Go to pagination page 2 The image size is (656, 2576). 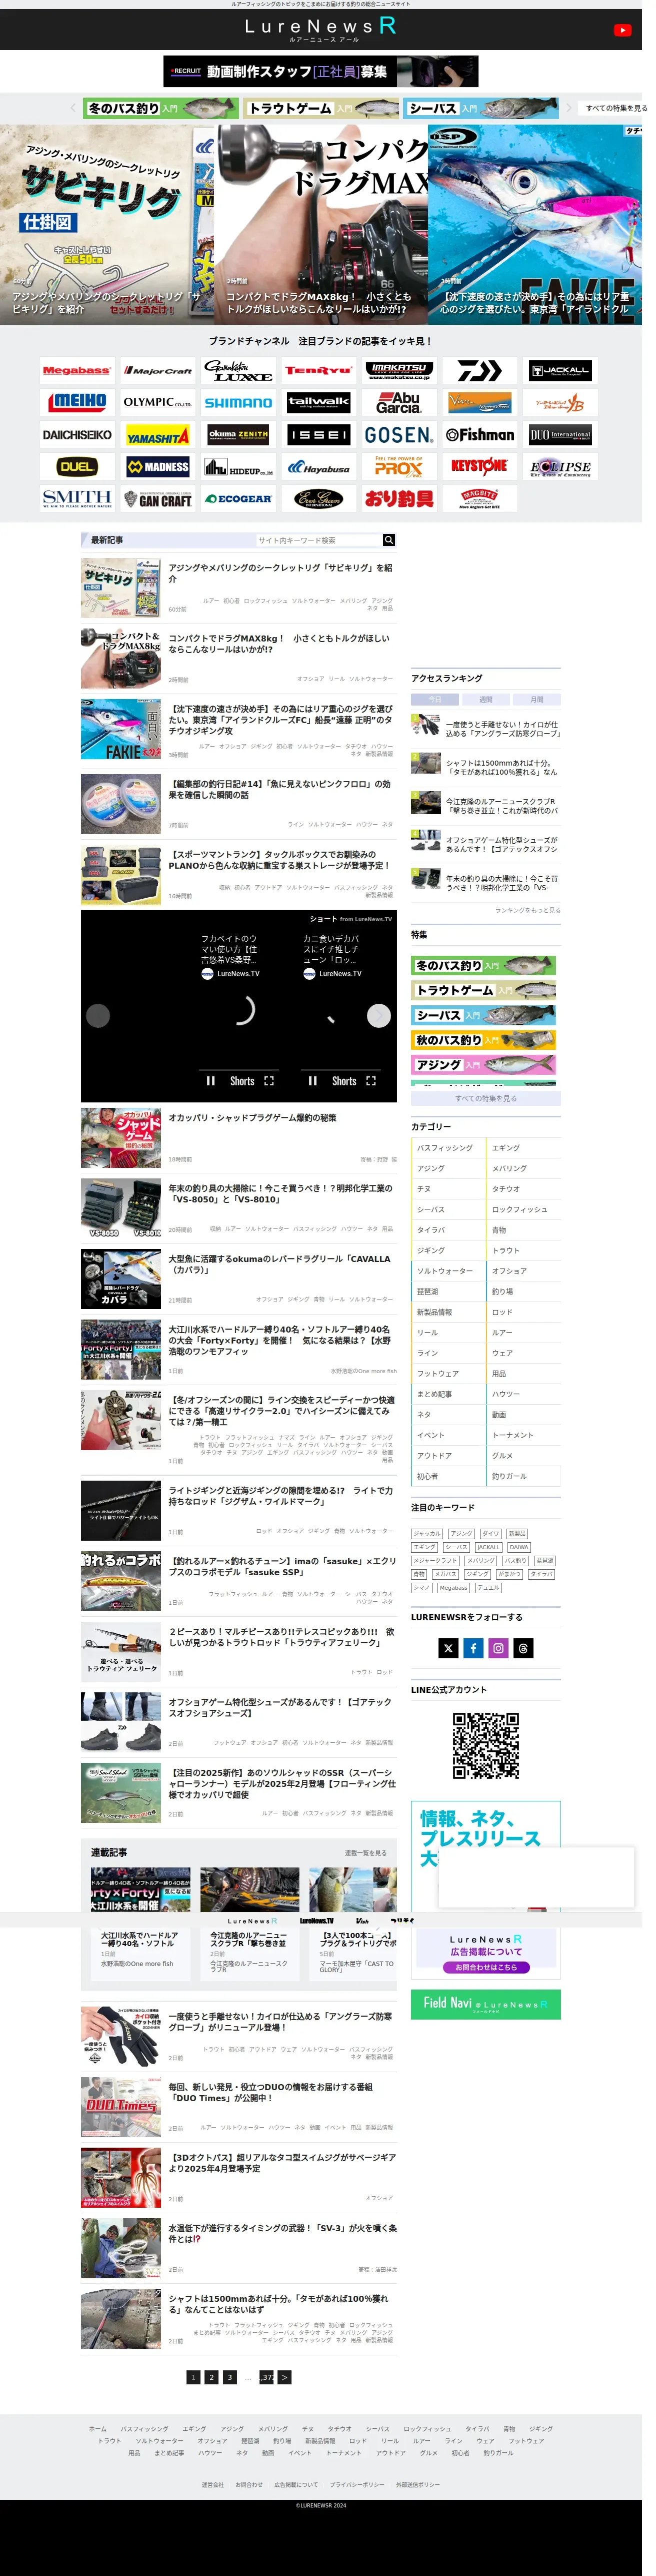pyautogui.click(x=211, y=2377)
